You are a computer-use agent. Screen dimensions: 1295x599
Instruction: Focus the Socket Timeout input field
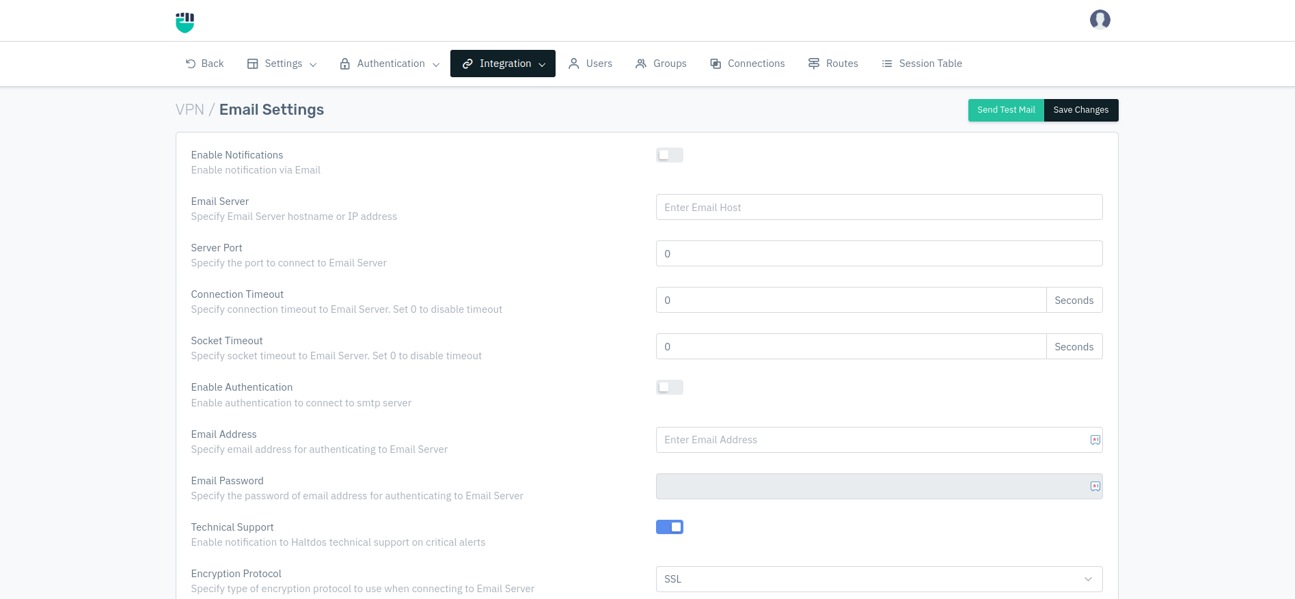click(x=851, y=346)
